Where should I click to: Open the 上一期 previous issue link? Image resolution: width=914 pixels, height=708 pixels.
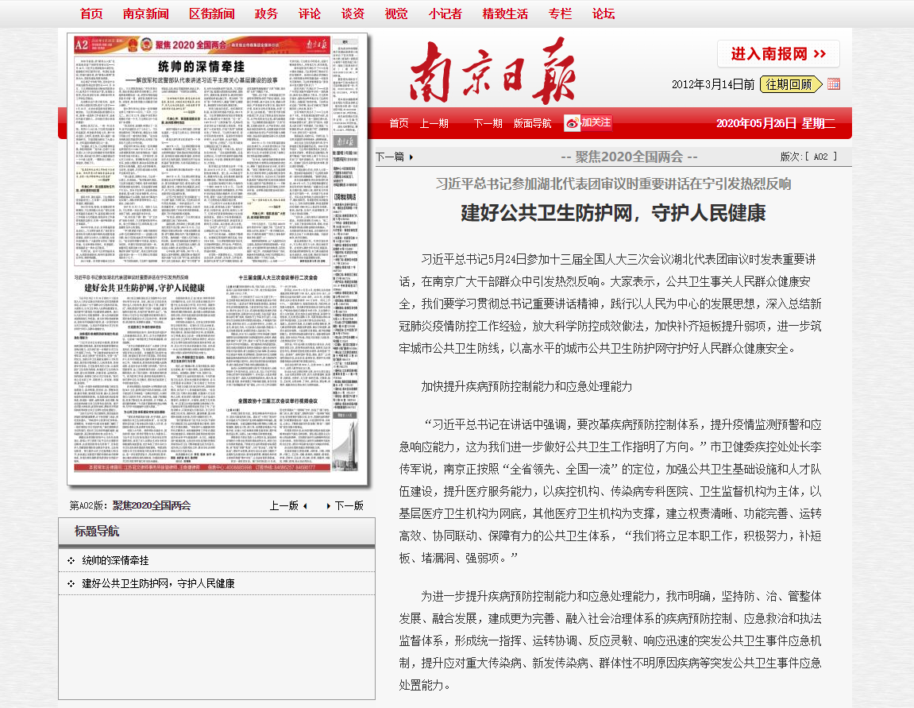point(434,124)
